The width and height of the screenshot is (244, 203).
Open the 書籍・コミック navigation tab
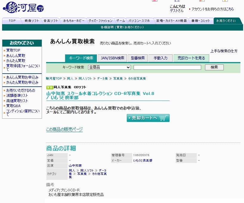click(201, 21)
